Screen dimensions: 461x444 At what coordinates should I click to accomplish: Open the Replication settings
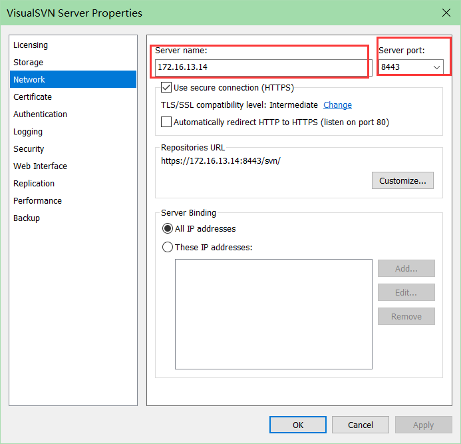[x=73, y=184]
